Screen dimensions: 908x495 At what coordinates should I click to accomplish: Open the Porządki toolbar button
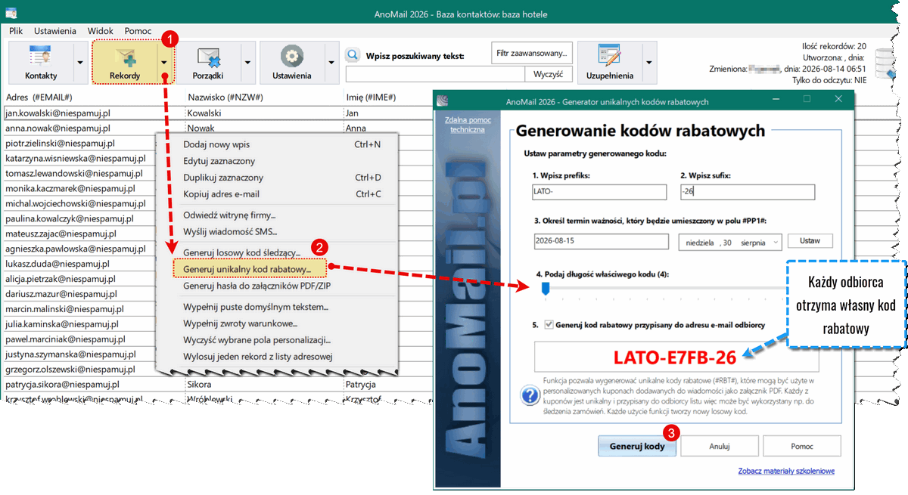(x=207, y=63)
